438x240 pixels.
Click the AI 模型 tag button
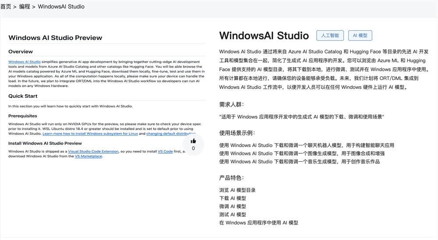point(360,35)
